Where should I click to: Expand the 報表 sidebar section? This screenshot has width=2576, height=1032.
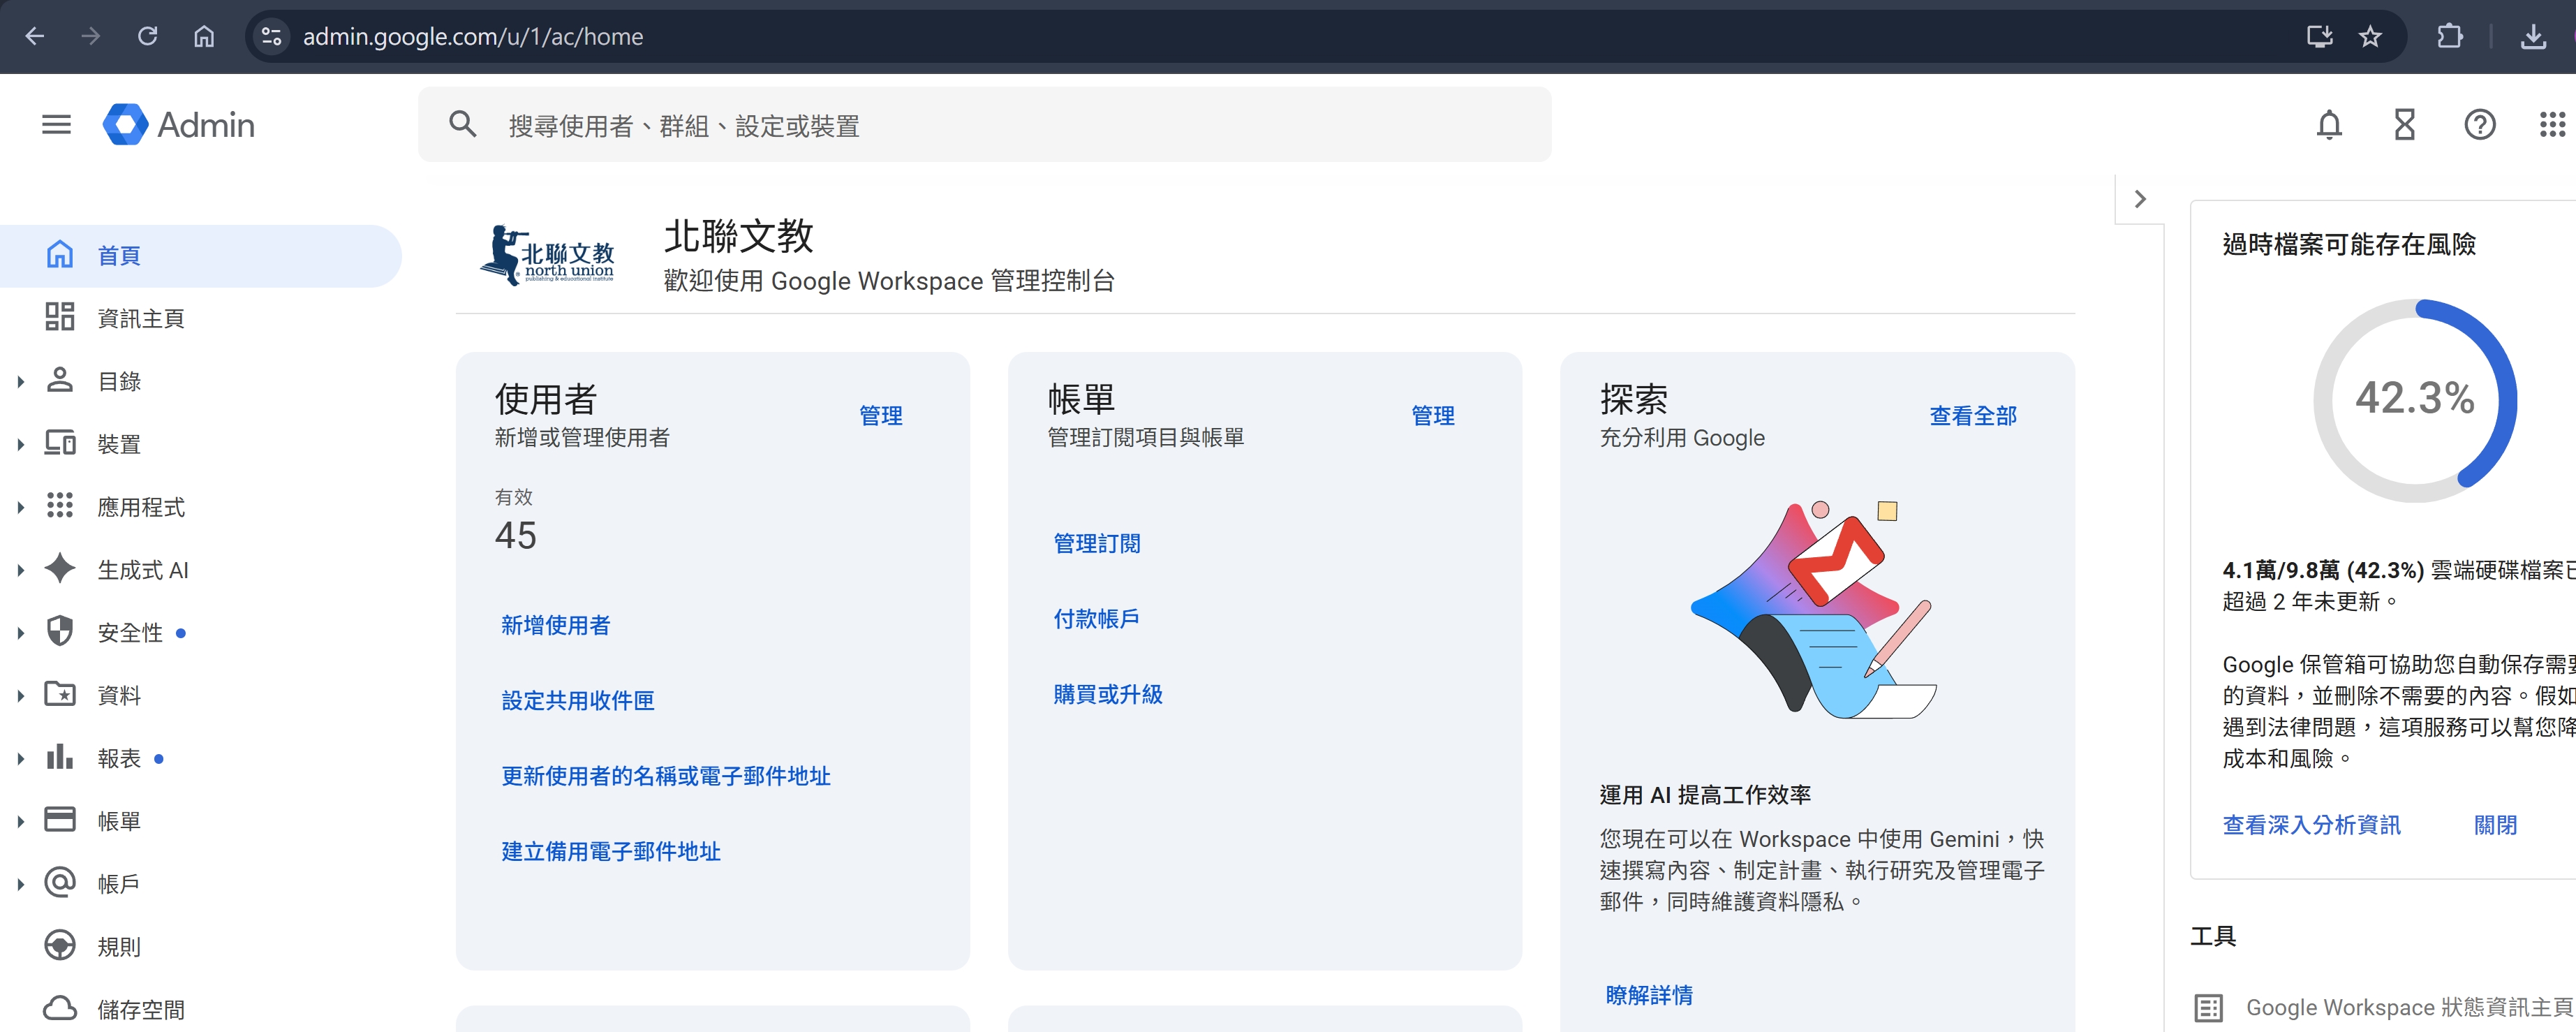click(x=20, y=758)
